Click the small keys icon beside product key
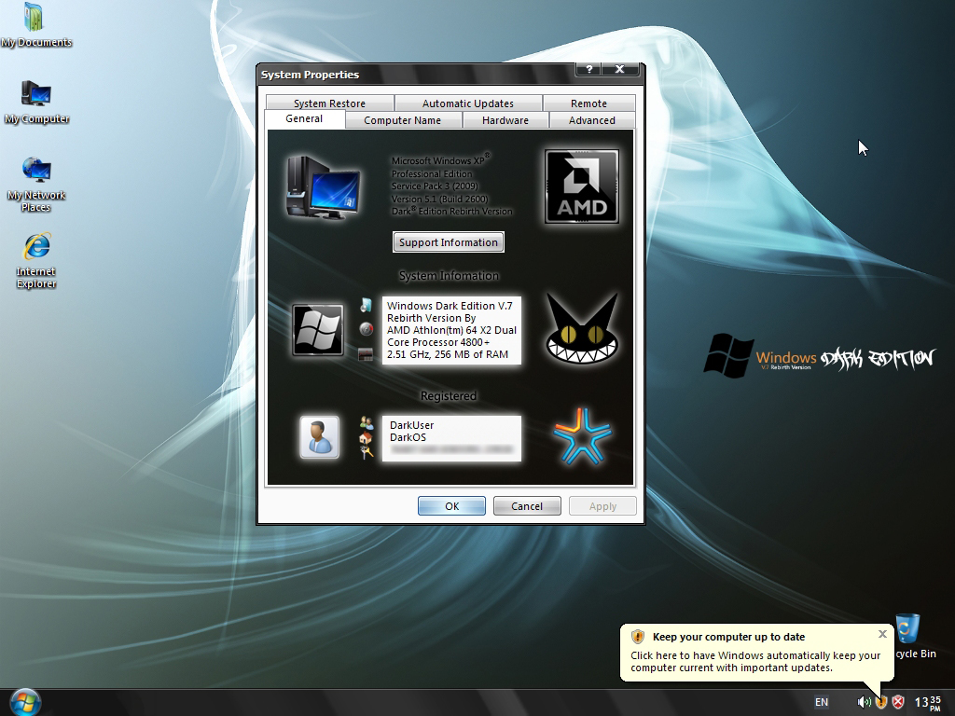The height and width of the screenshot is (716, 955). [x=366, y=452]
